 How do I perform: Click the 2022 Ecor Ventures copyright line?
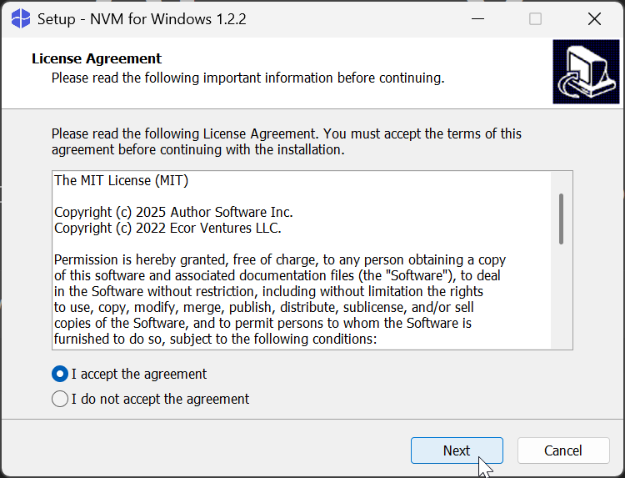click(167, 228)
